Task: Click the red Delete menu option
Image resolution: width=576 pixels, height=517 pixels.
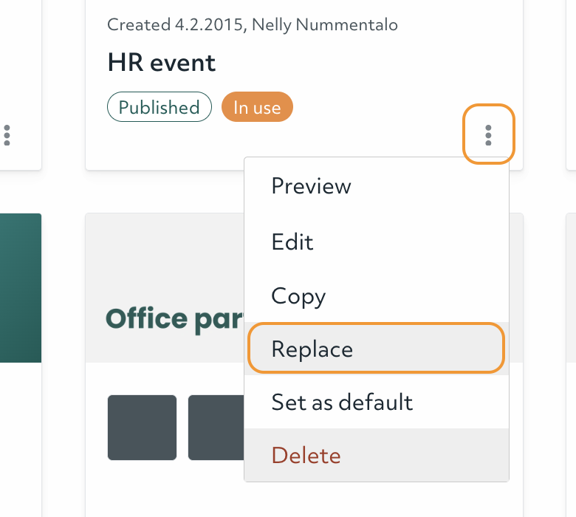Action: tap(306, 455)
